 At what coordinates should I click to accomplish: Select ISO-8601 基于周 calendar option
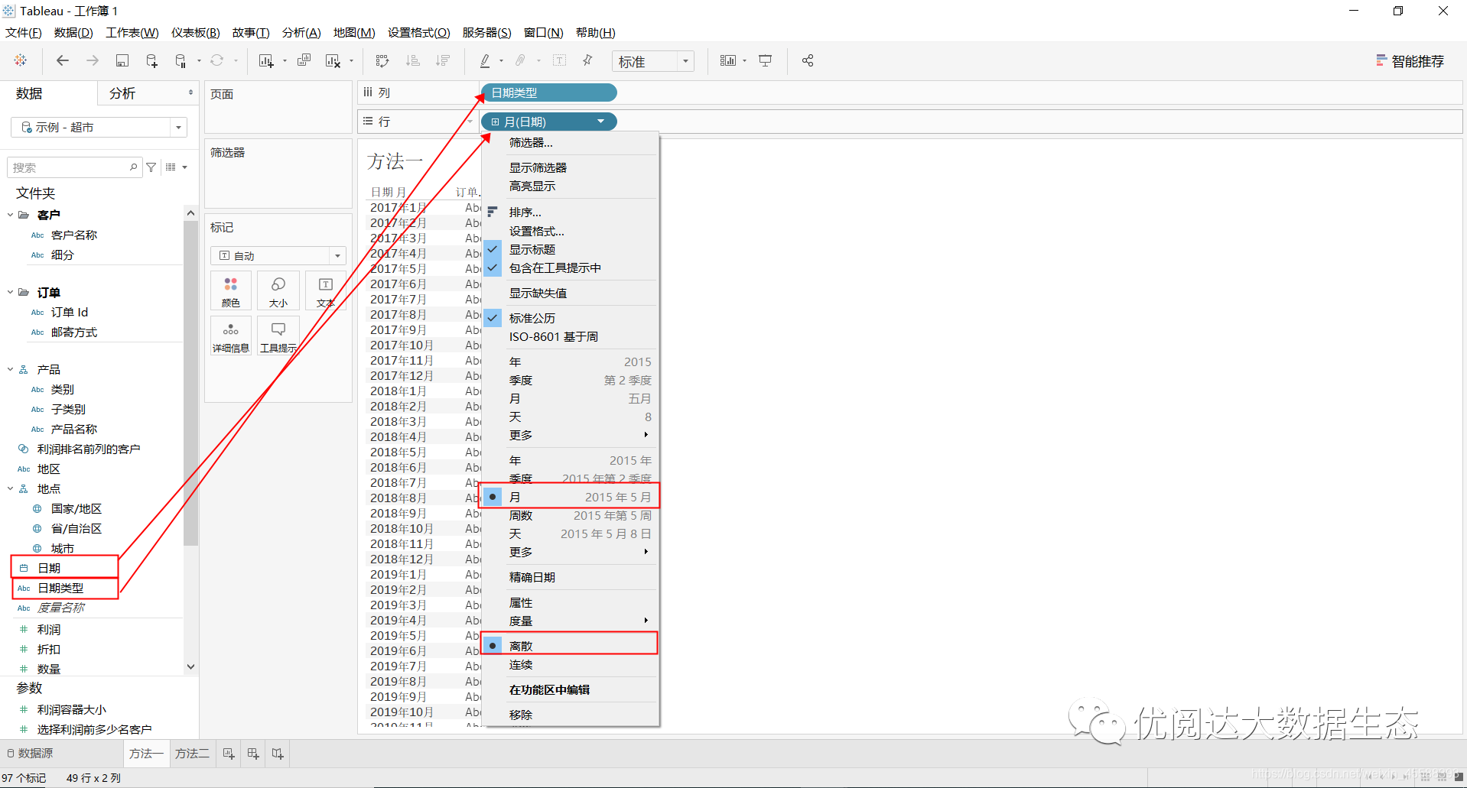click(x=570, y=336)
